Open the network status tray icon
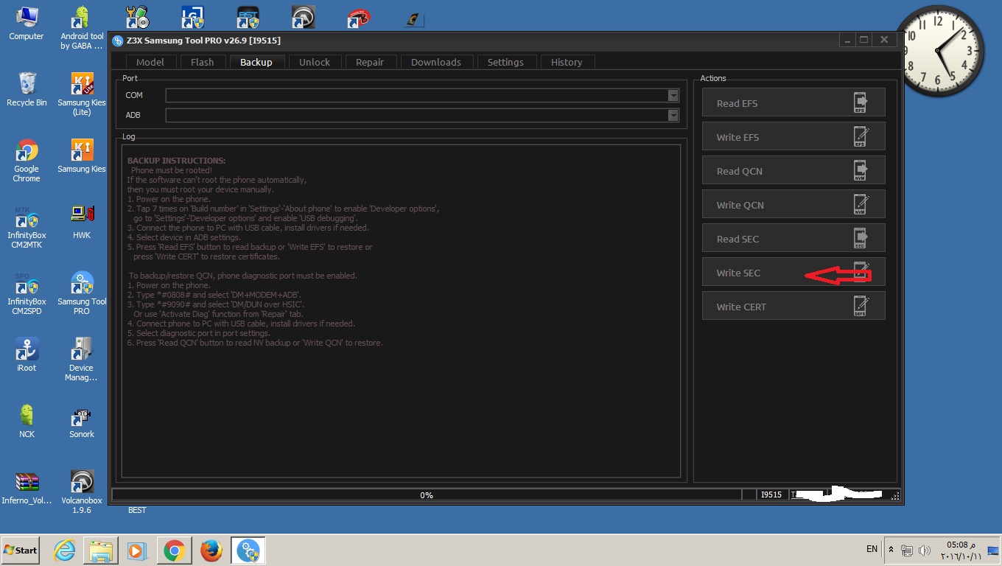This screenshot has width=1002, height=566. (907, 551)
